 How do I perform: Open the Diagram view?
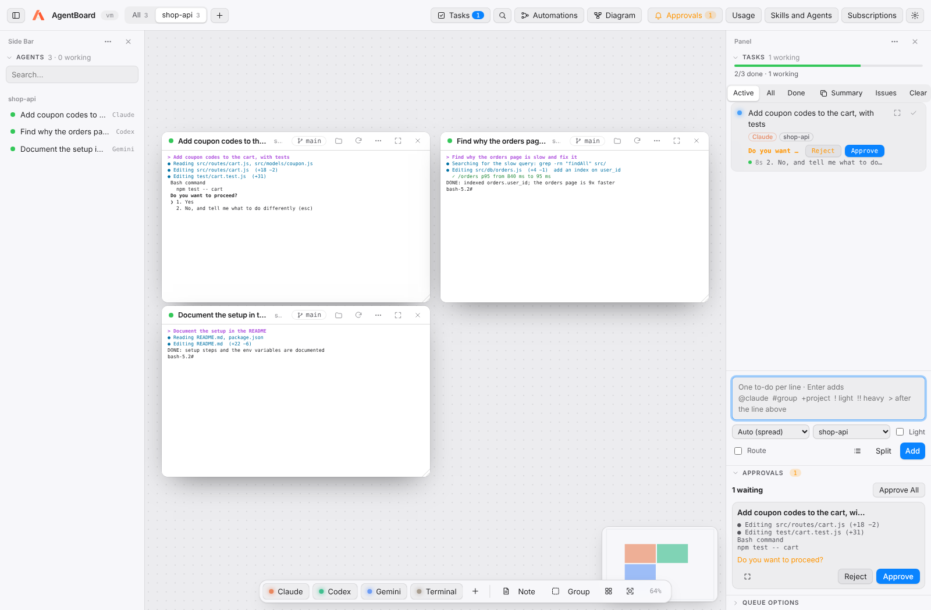(614, 15)
